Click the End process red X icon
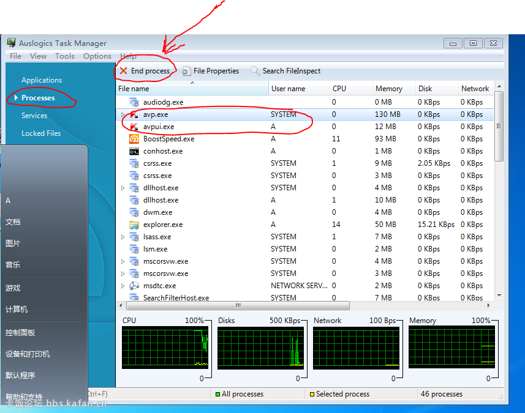This screenshot has width=525, height=413. 124,71
